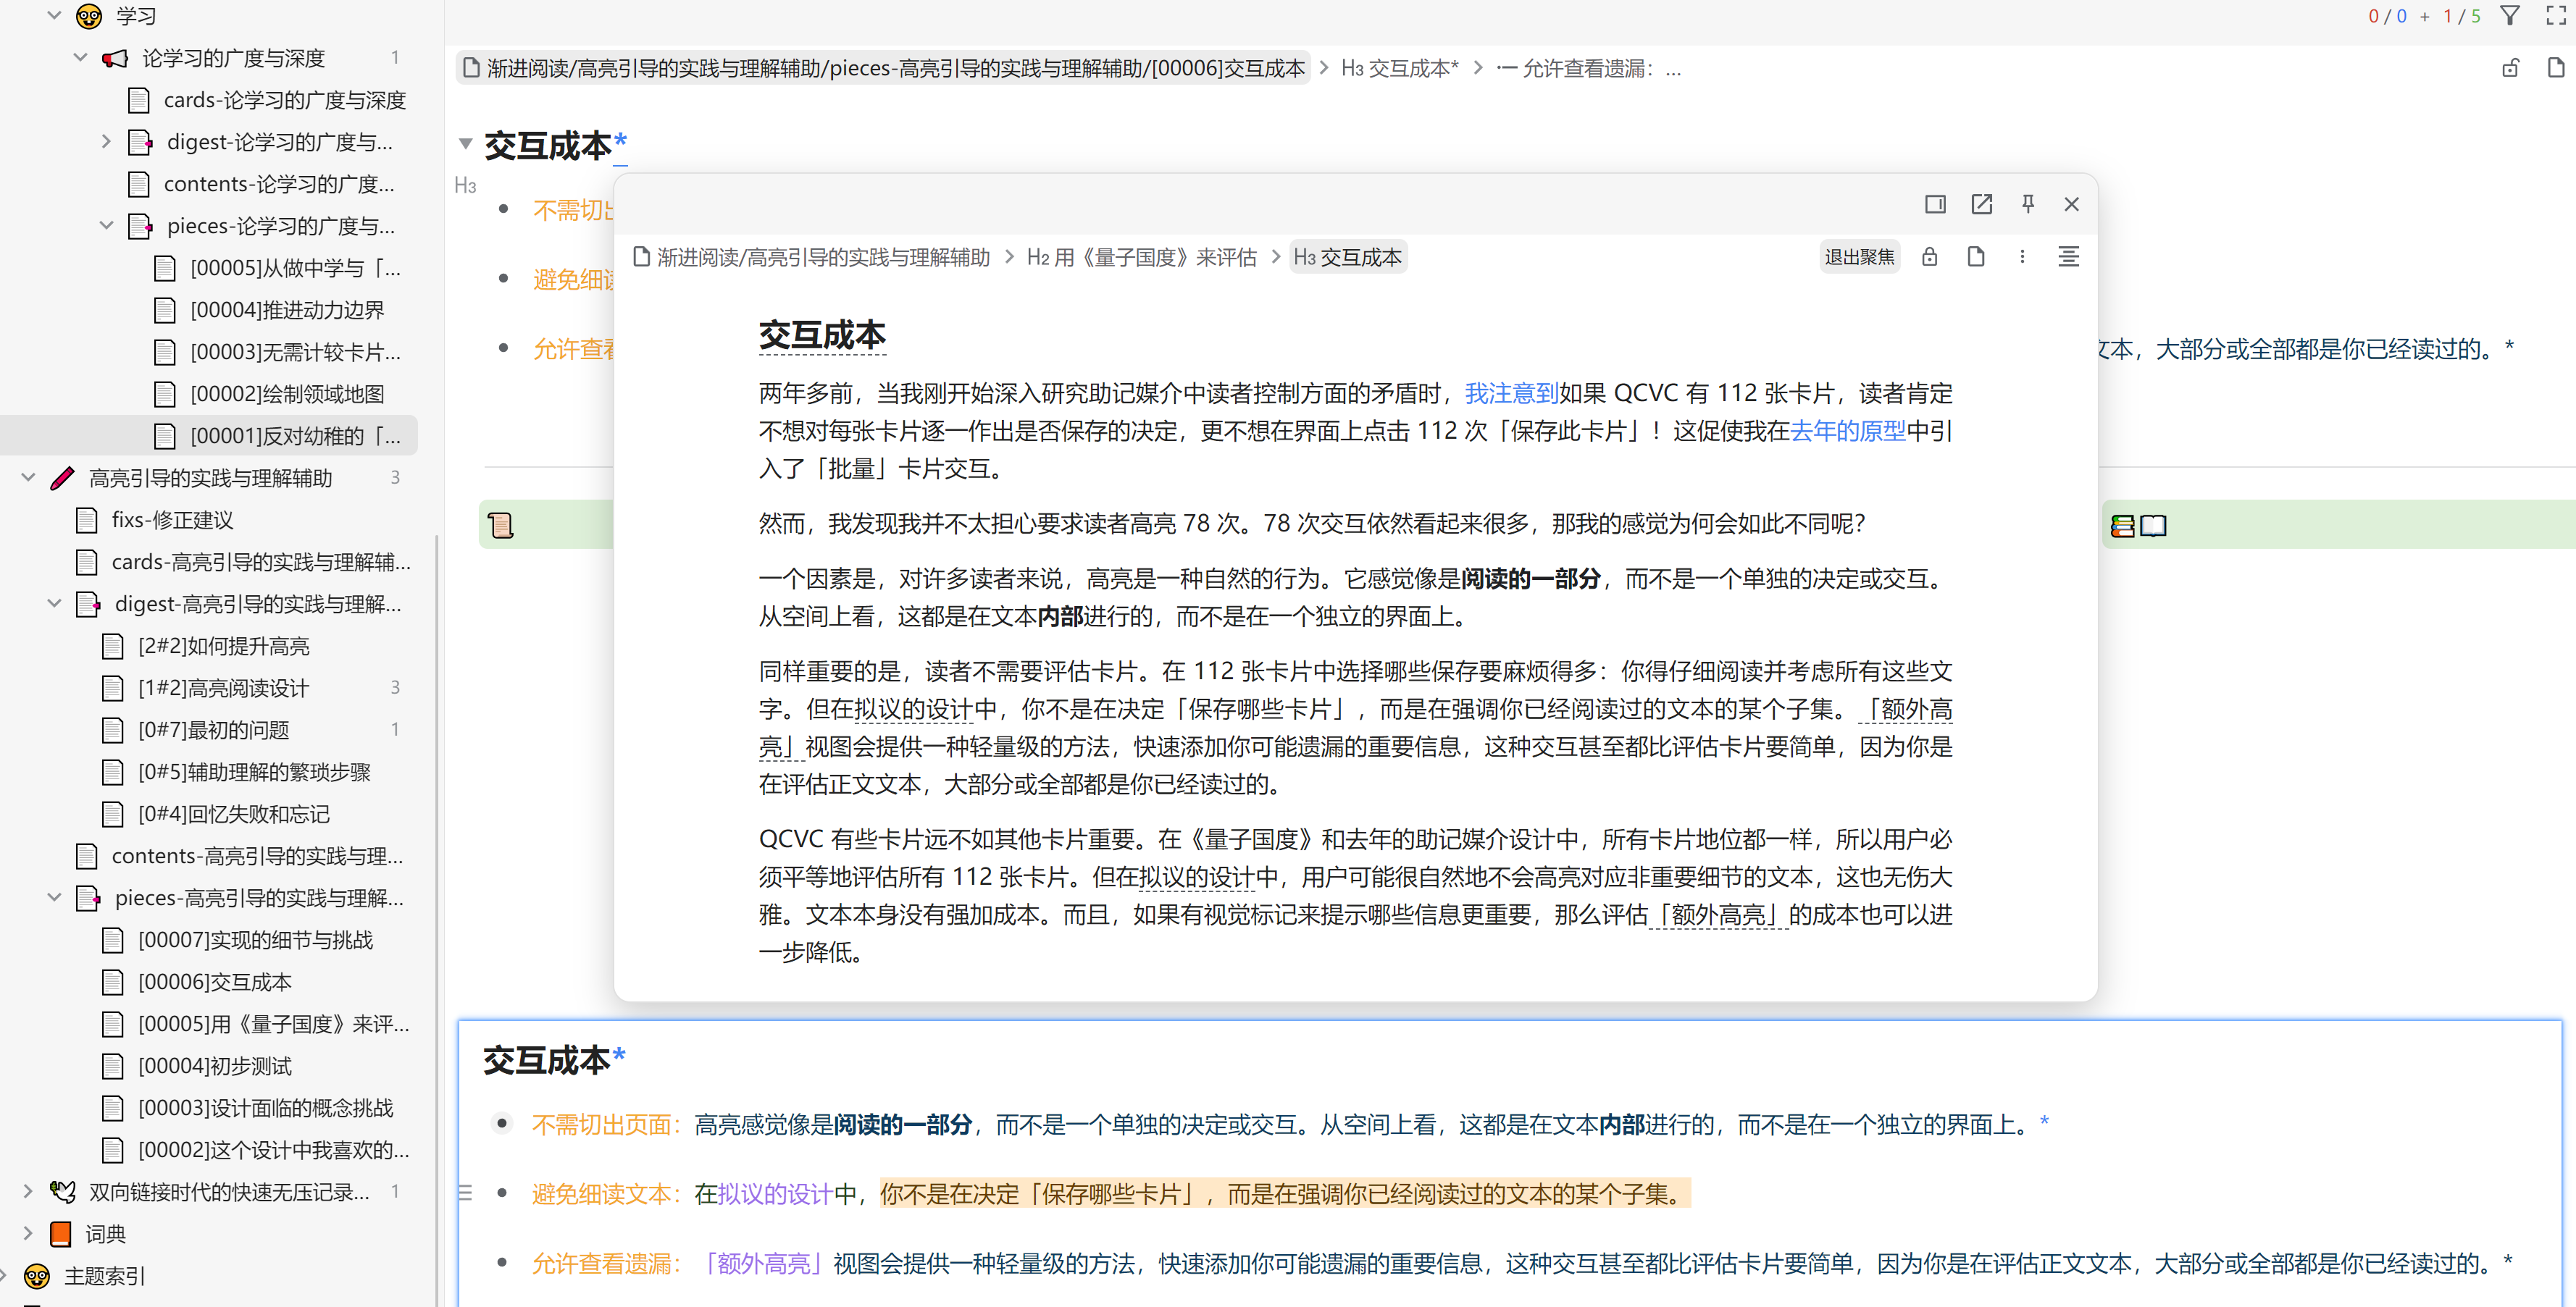Expand the digest-论学习的广度与 tree node
The image size is (2576, 1307).
(x=107, y=141)
